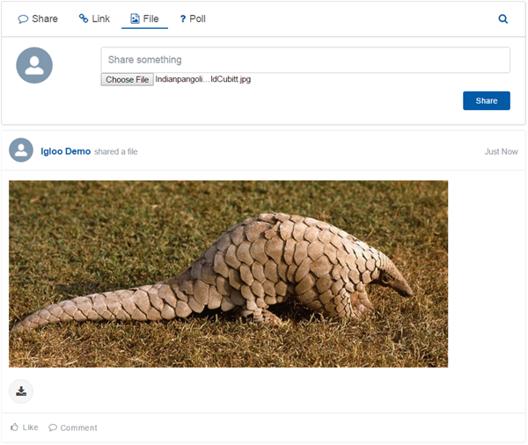
Task: Click the Just Now timestamp
Action: 501,152
